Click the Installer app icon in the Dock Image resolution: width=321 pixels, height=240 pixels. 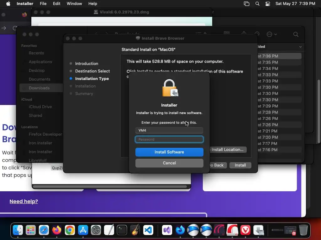(x=258, y=230)
